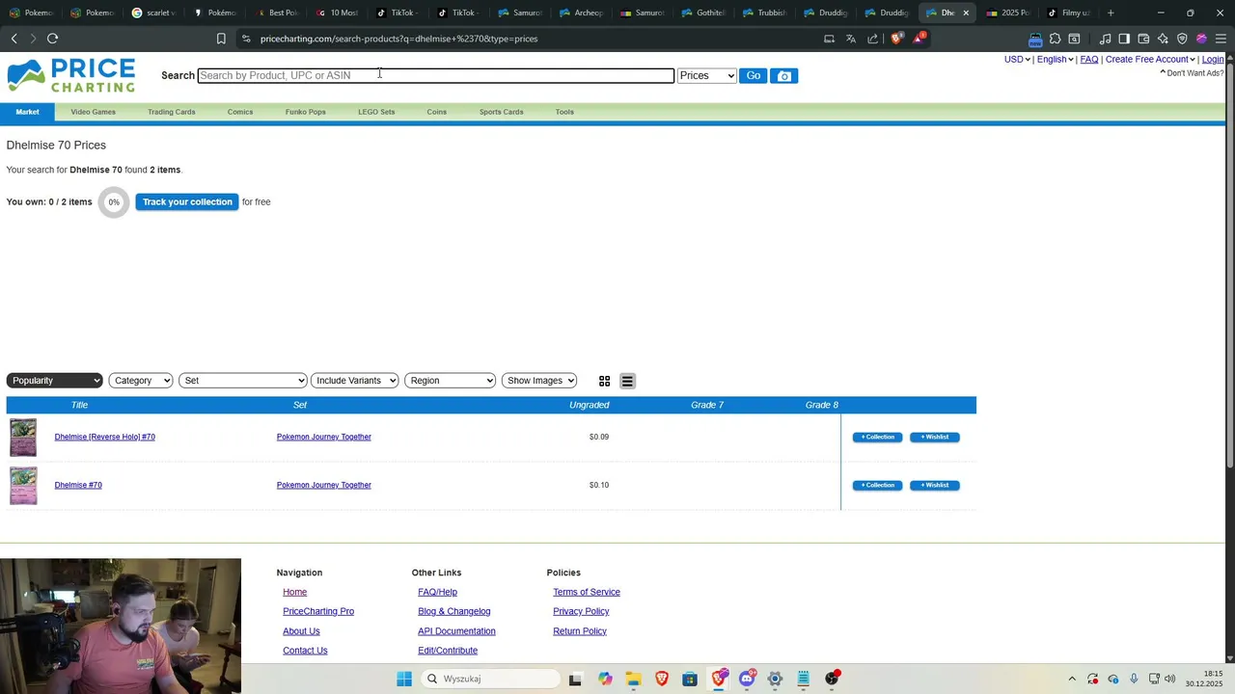
Task: Open Brave VPN shield icon
Action: coord(1182,39)
